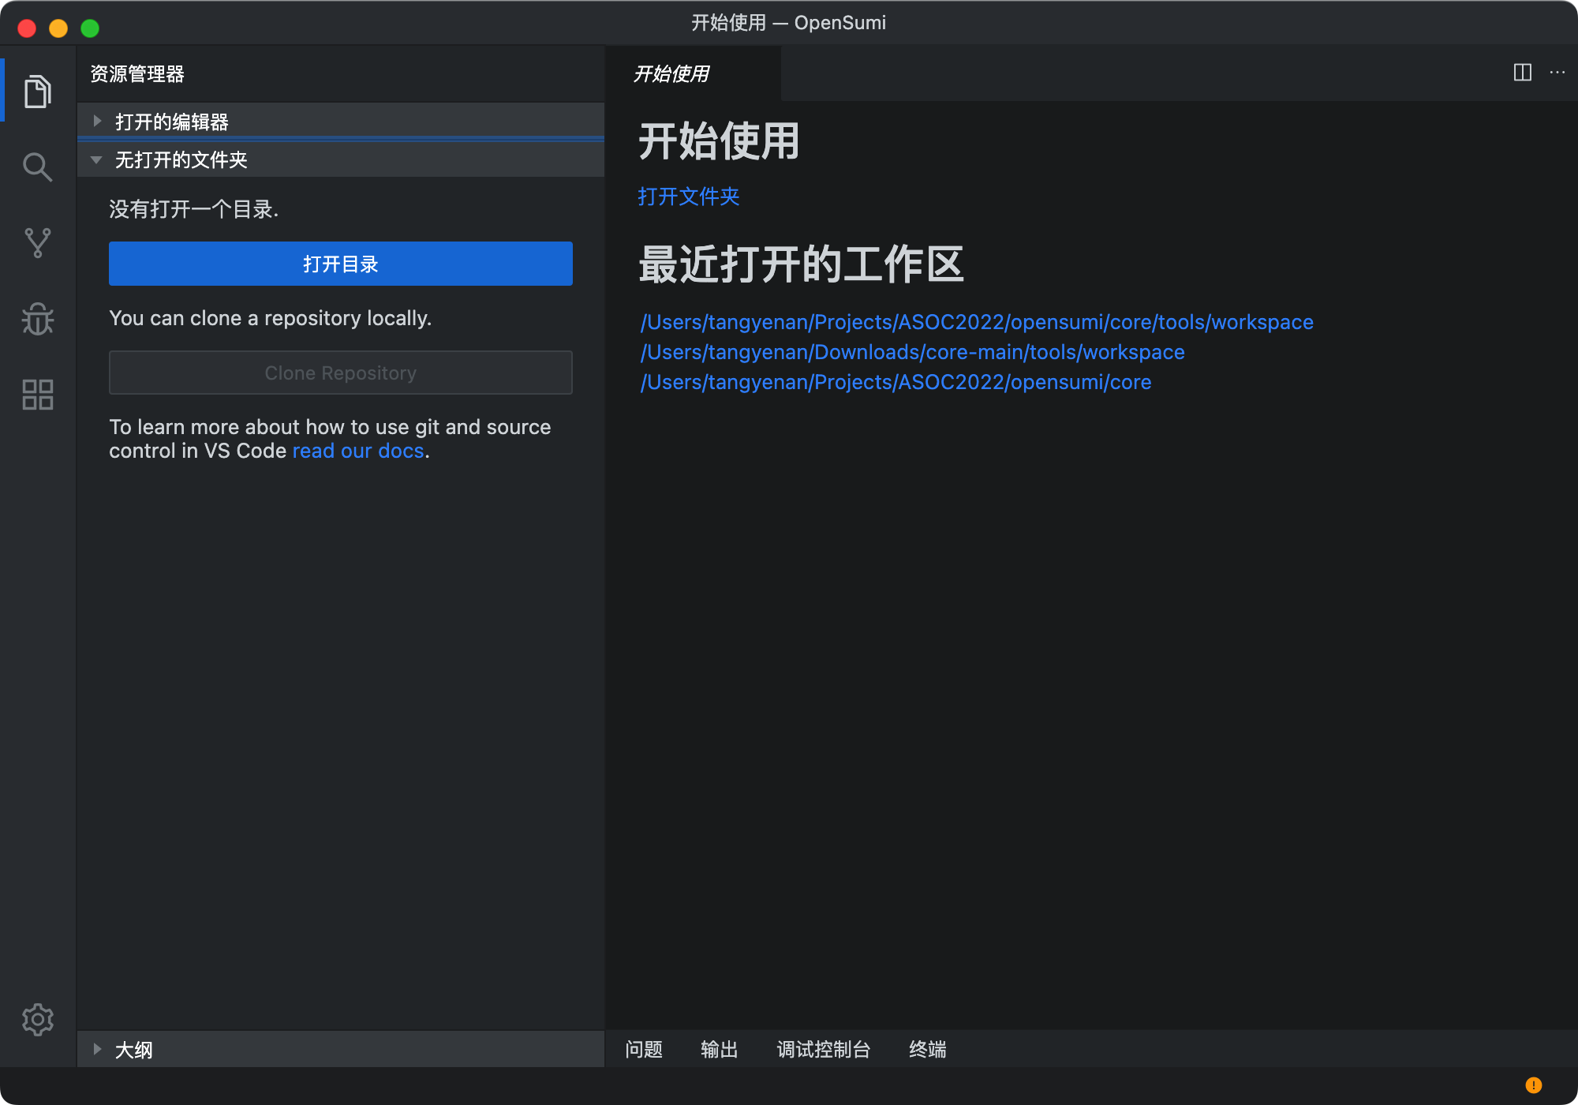This screenshot has height=1105, width=1578.
Task: Select the 开始使用 editor tab
Action: [x=671, y=73]
